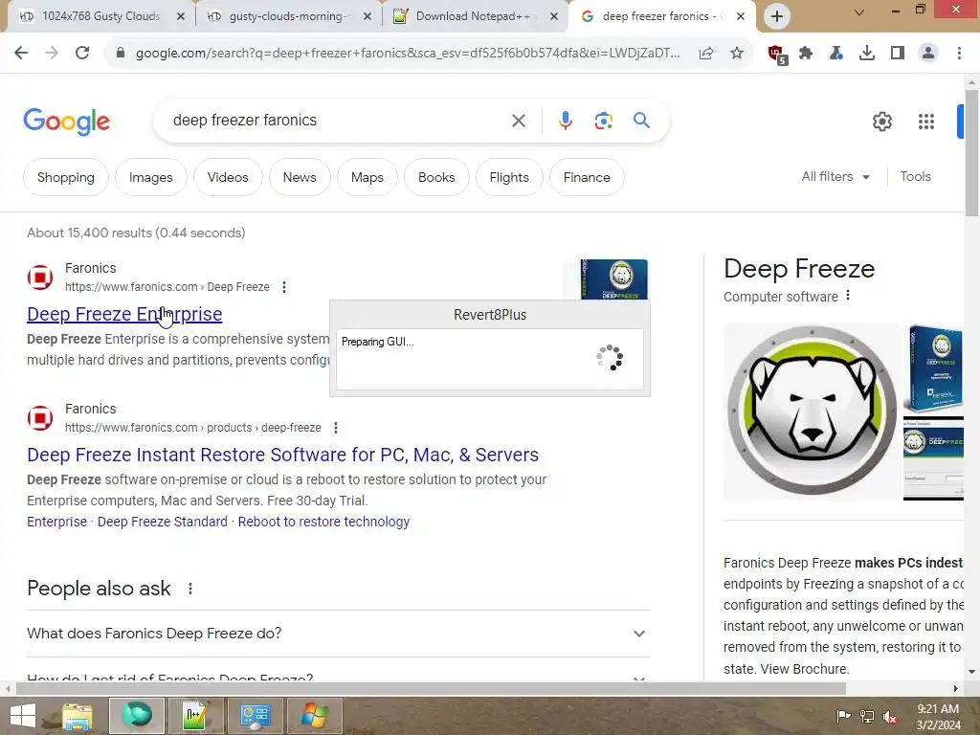Filter results by Videos

click(x=228, y=177)
